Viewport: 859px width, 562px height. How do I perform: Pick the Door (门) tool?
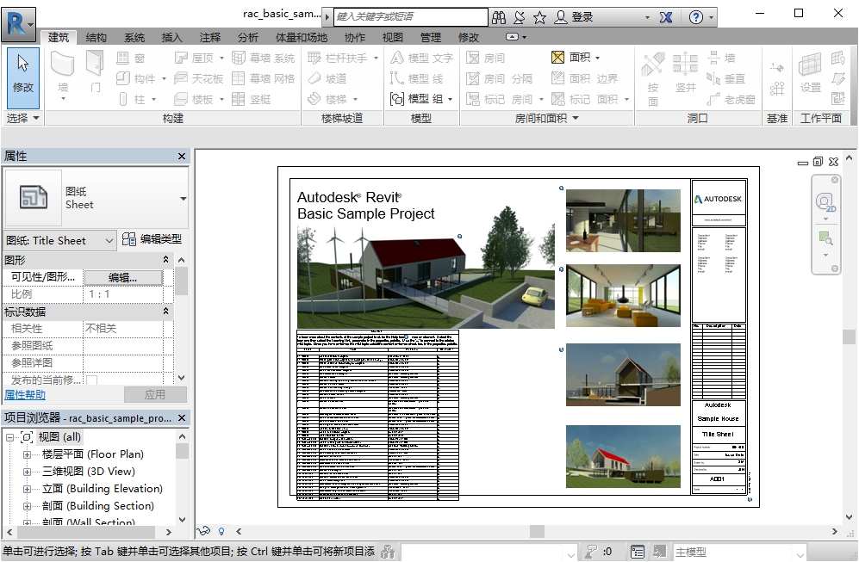[x=95, y=72]
